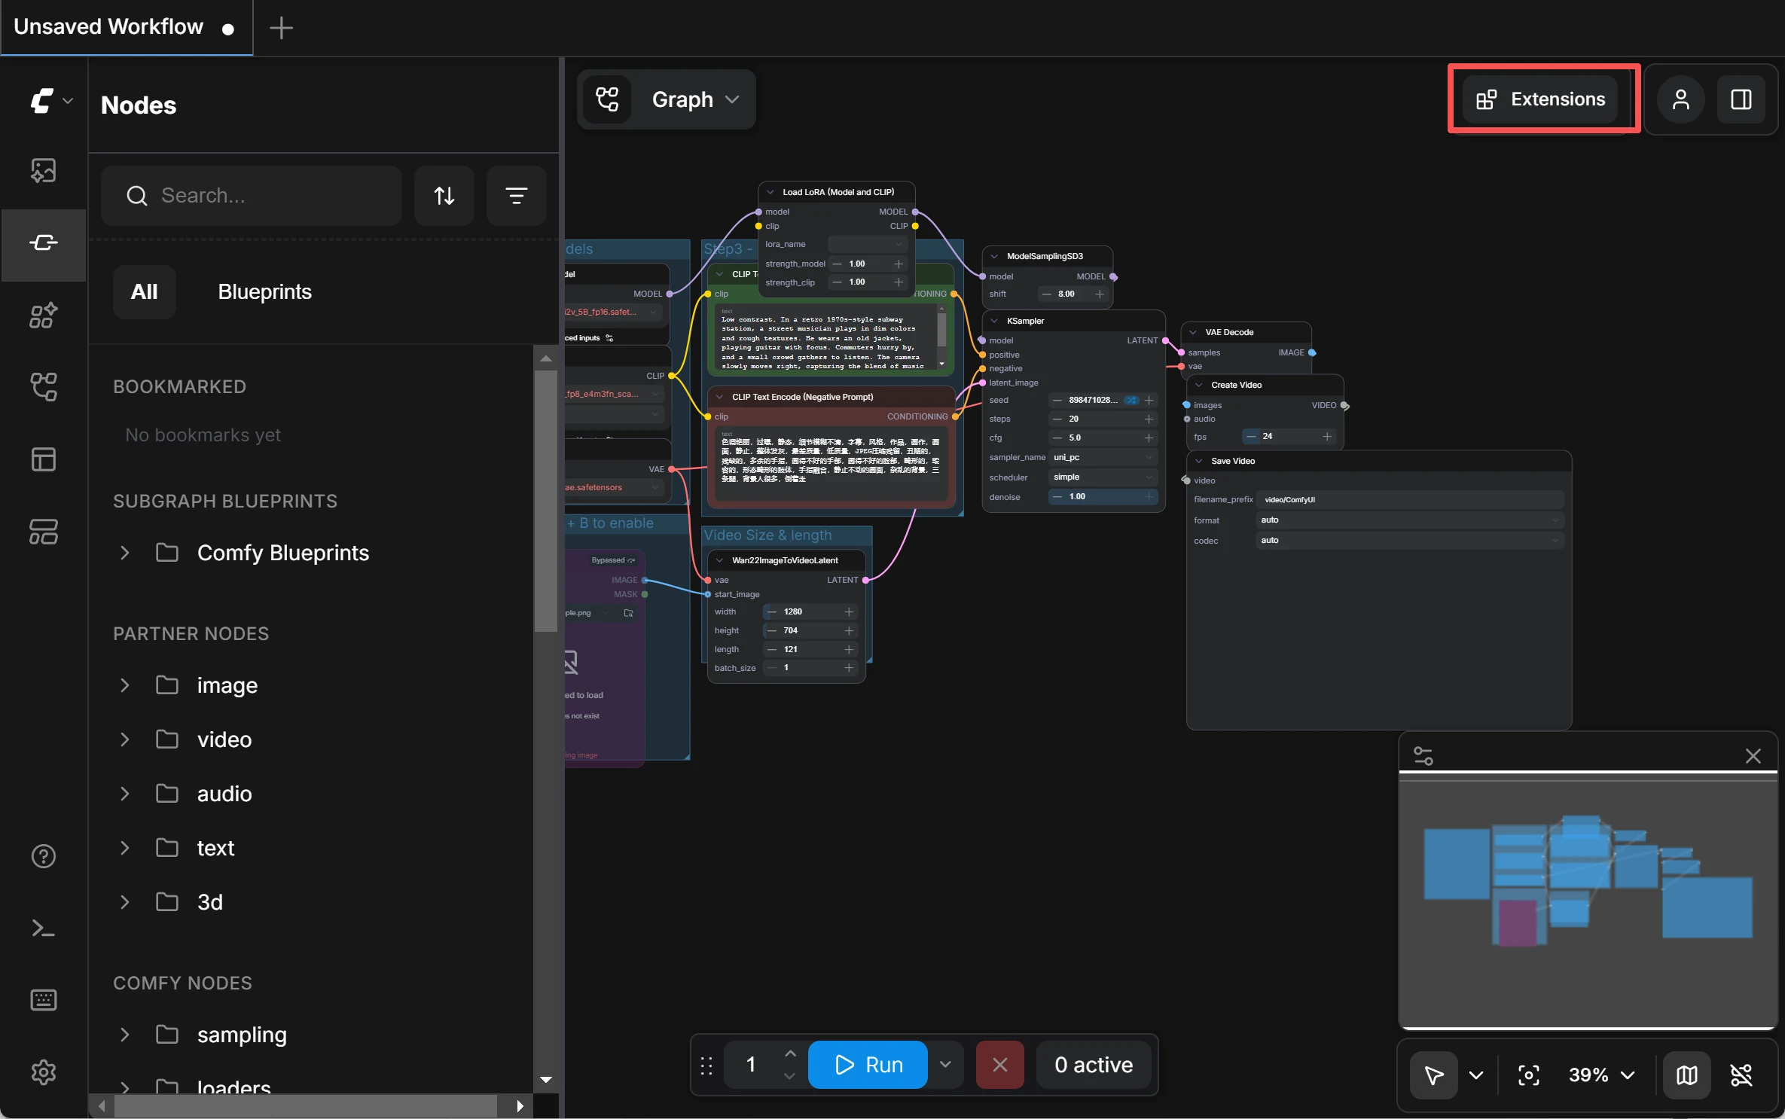This screenshot has height=1119, width=1785.
Task: Click the fit-view icon in the bottom toolbar
Action: (1527, 1076)
